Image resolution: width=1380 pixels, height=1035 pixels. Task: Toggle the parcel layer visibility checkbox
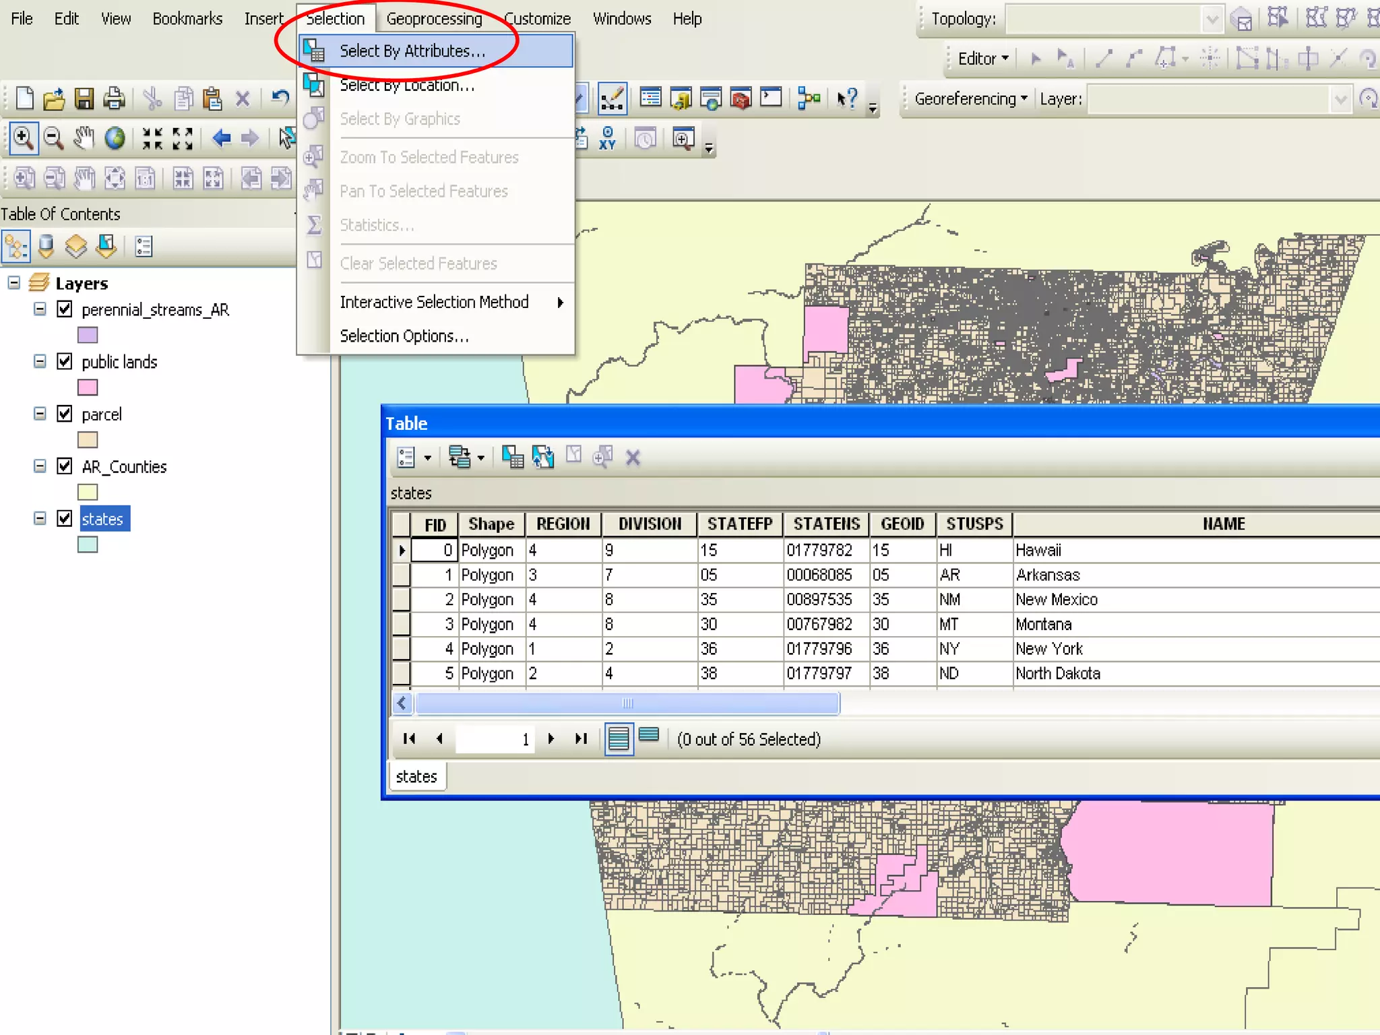[65, 414]
